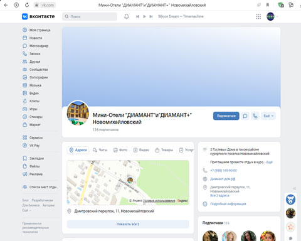This screenshot has width=301, height=241.
Task: Open Файлы in sidebar
Action: pyautogui.click(x=31, y=166)
